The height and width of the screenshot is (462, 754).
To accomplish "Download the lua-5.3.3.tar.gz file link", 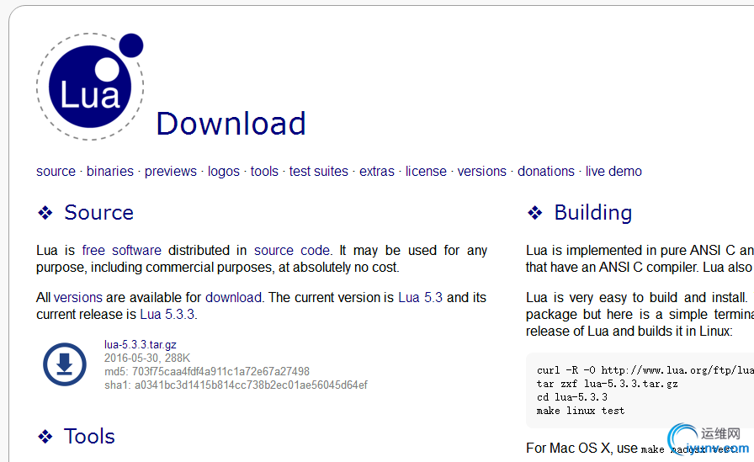I will pyautogui.click(x=141, y=345).
